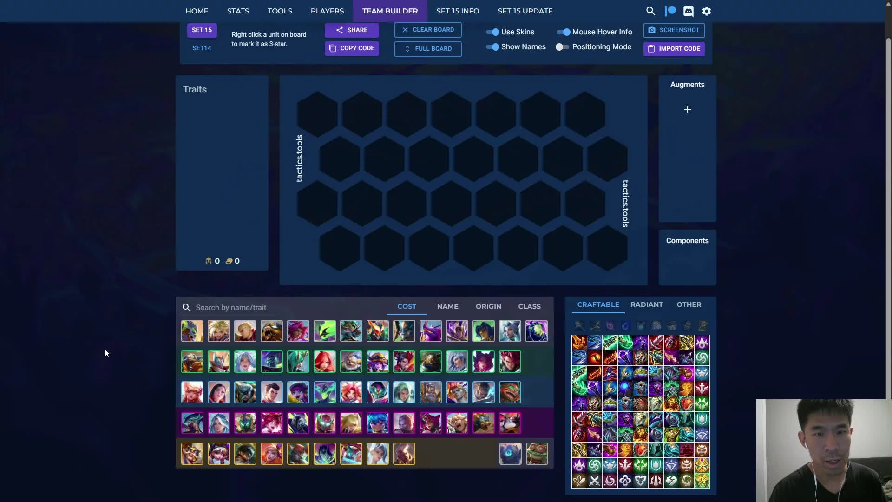Viewport: 892px width, 502px height.
Task: Pick the Yuumi four-cost champion
Action: click(x=510, y=423)
